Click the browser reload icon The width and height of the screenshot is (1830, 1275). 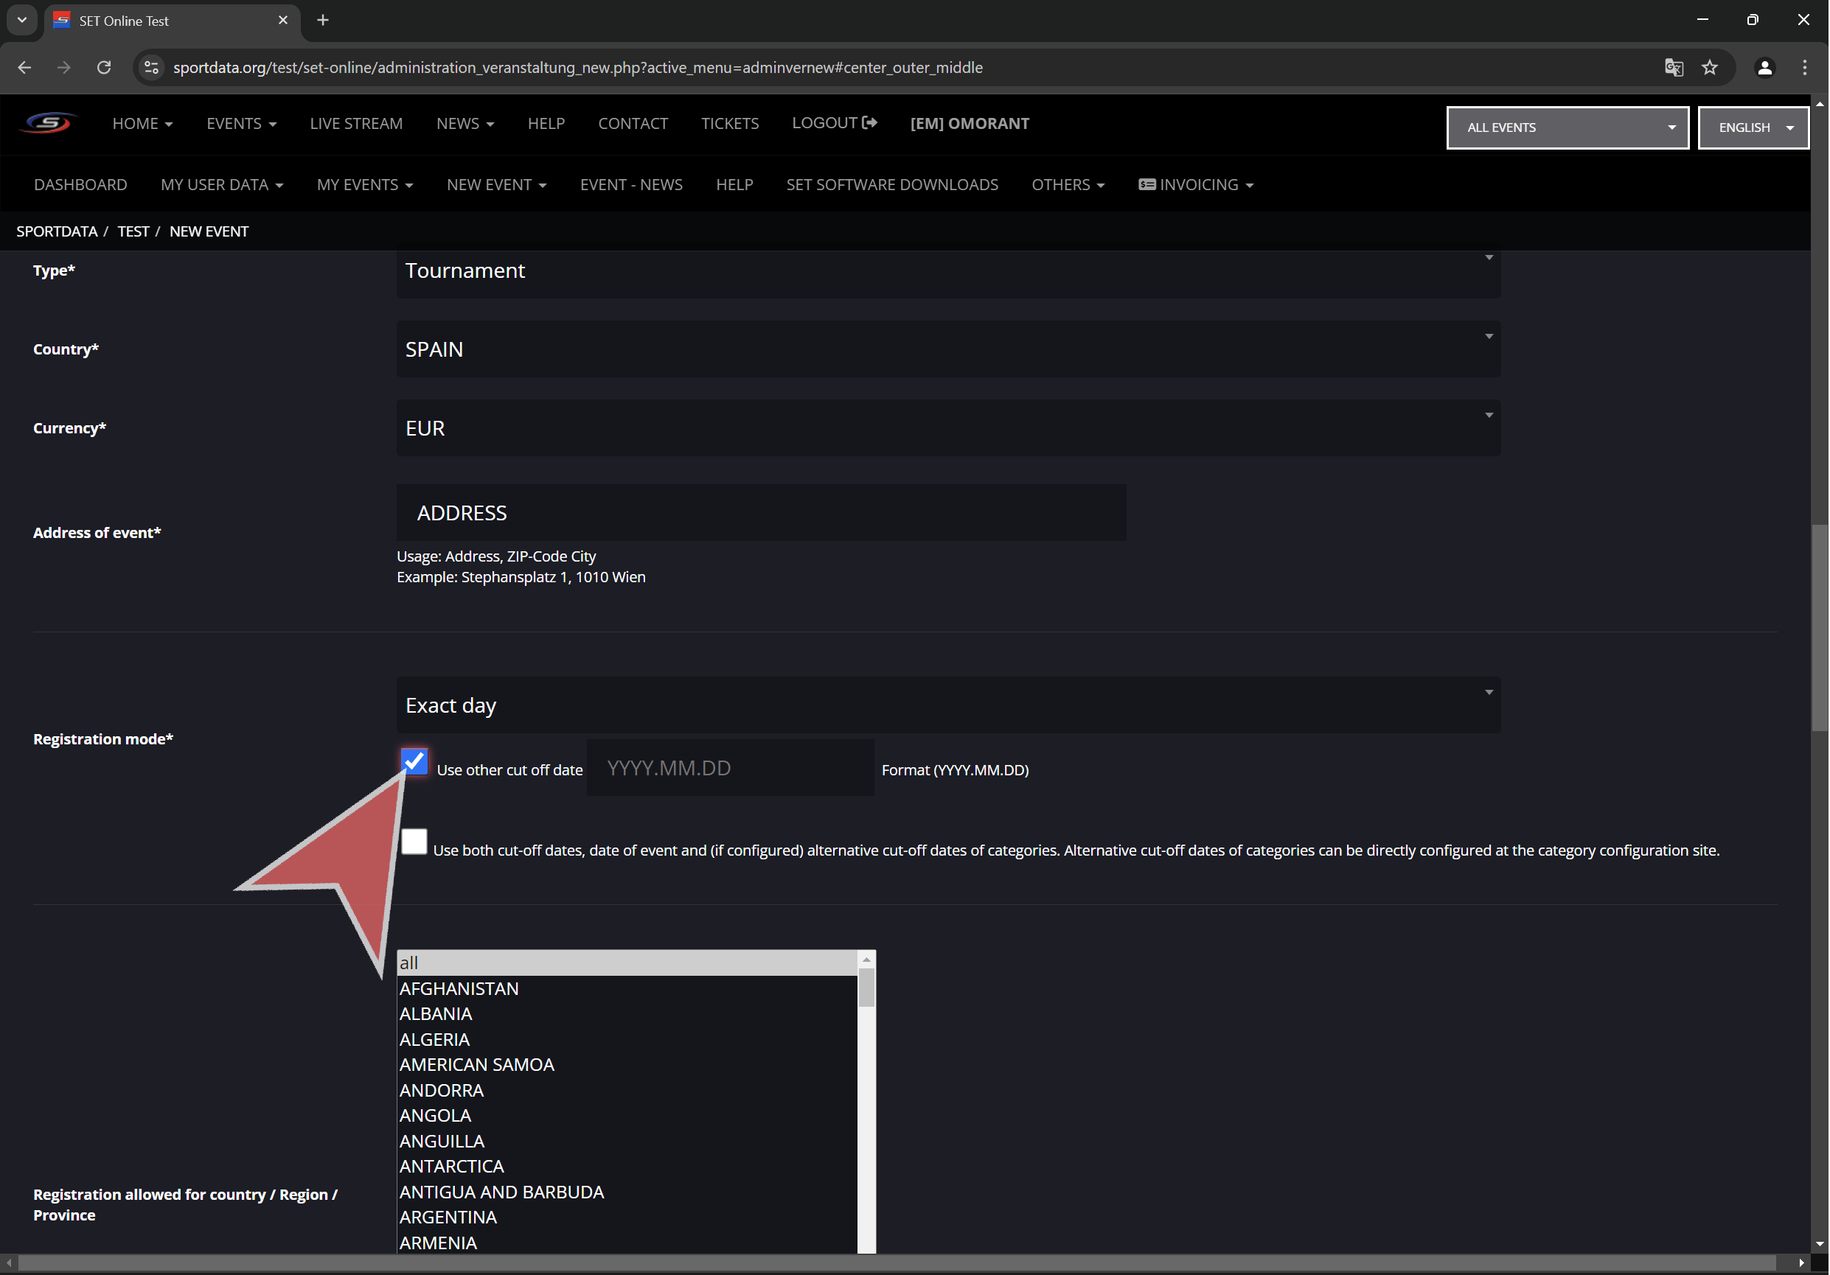pyautogui.click(x=104, y=68)
